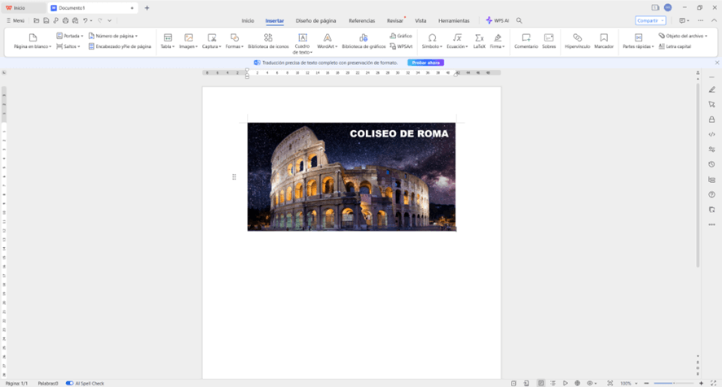
Task: Click the Compartir share button
Action: pyautogui.click(x=649, y=20)
